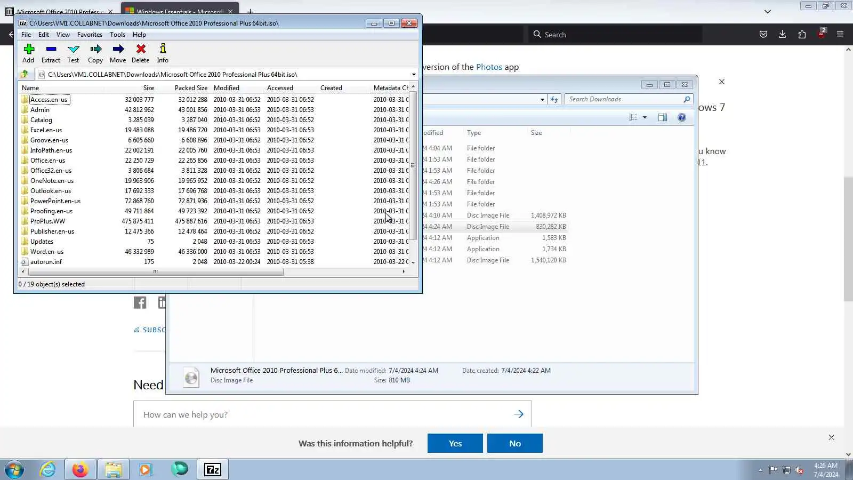This screenshot has width=853, height=480.
Task: Open Firefox downloads icon in the toolbar
Action: coord(783,35)
